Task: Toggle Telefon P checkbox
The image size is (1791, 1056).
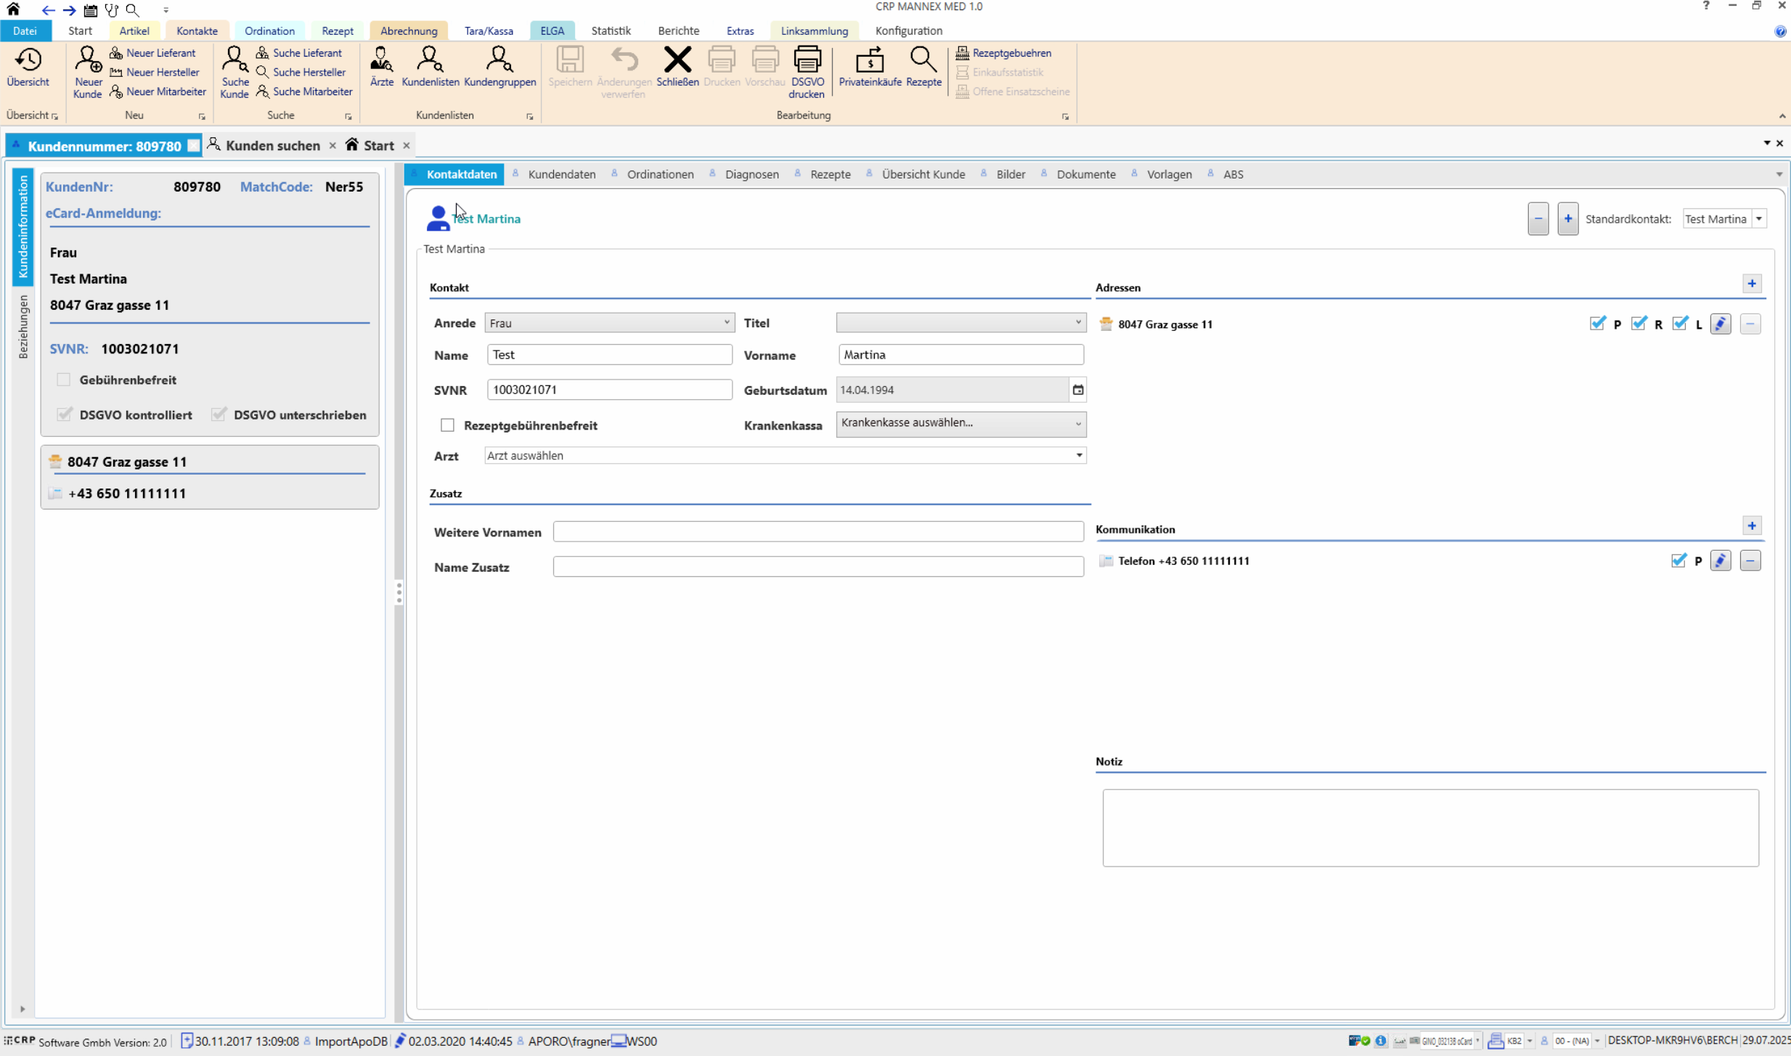Action: (1678, 560)
